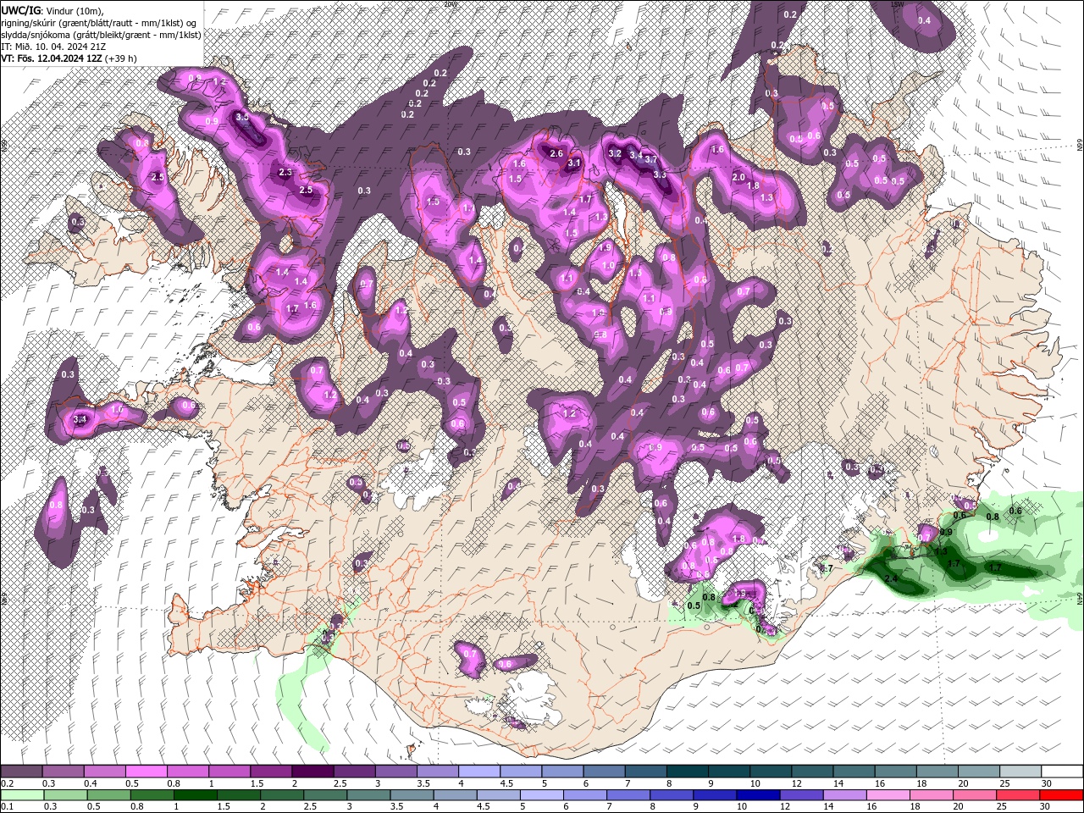Click the 0.2 label under snow legend

7,783
